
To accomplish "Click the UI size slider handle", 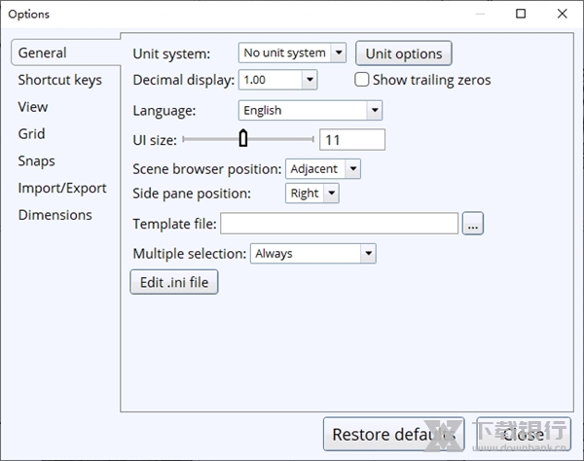I will click(x=243, y=139).
